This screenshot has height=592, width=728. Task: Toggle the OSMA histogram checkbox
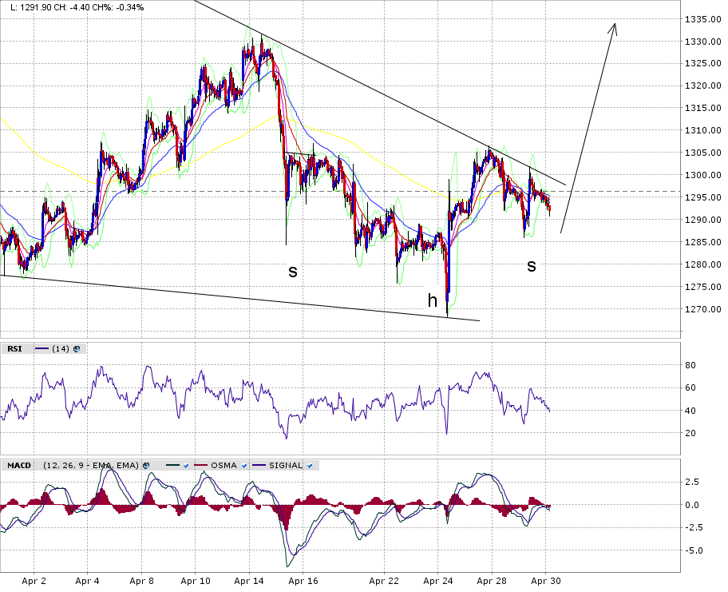[x=244, y=466]
